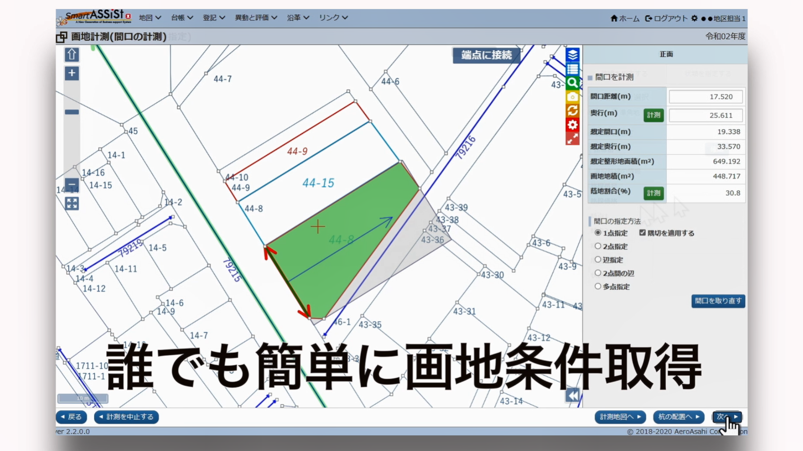Screen dimensions: 803x451
Task: Click the red expand fullscreen icon
Action: (x=573, y=139)
